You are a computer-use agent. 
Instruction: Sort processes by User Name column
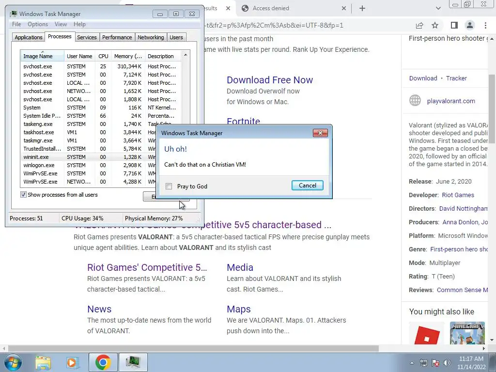[x=79, y=56]
